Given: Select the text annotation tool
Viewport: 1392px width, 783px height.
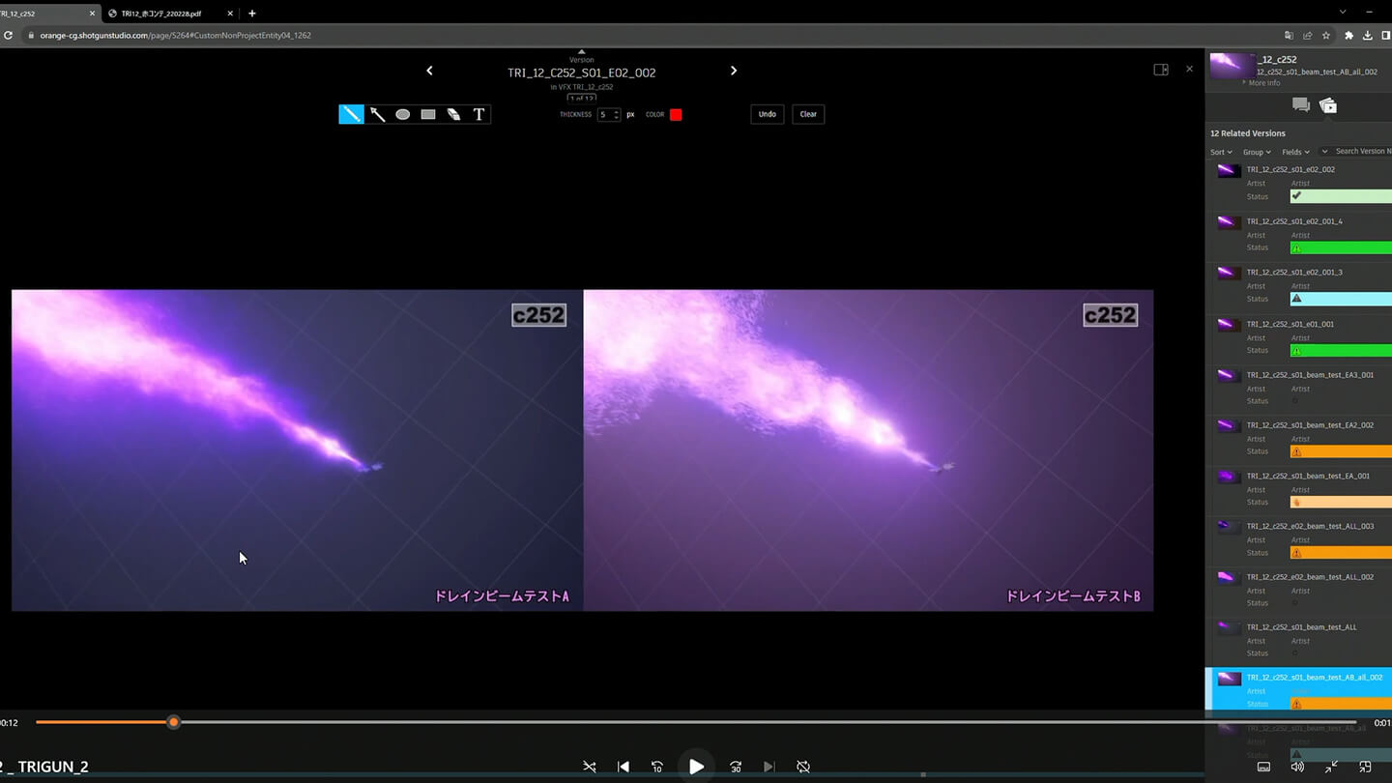Looking at the screenshot, I should (x=478, y=114).
